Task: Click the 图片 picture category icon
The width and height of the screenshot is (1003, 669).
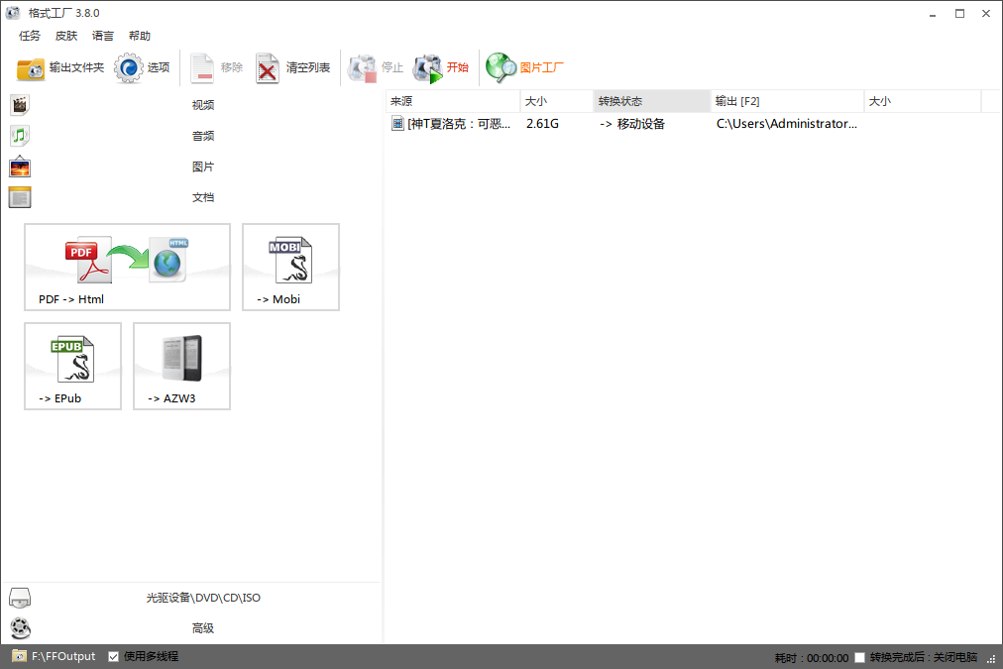Action: 20,167
